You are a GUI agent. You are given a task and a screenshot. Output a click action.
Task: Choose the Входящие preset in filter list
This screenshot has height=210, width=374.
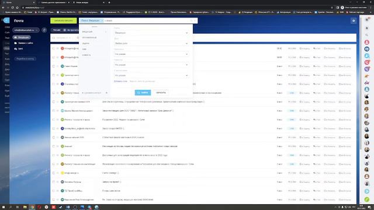coord(87,32)
